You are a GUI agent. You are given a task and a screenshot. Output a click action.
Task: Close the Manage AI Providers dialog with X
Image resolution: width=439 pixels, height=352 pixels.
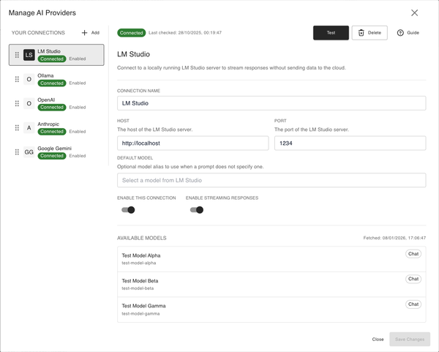coord(414,12)
